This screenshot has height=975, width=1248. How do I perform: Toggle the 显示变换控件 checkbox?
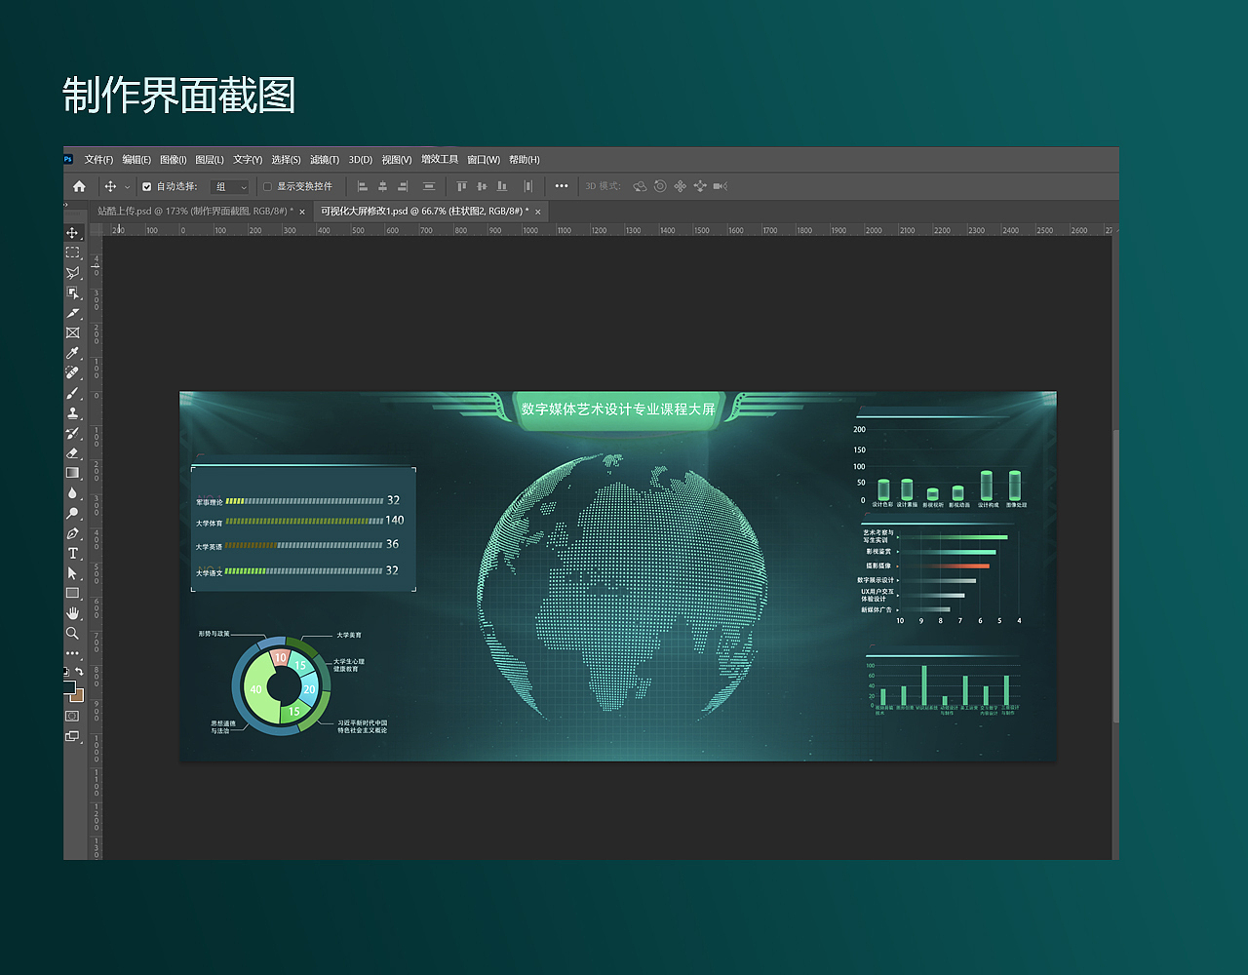point(268,186)
